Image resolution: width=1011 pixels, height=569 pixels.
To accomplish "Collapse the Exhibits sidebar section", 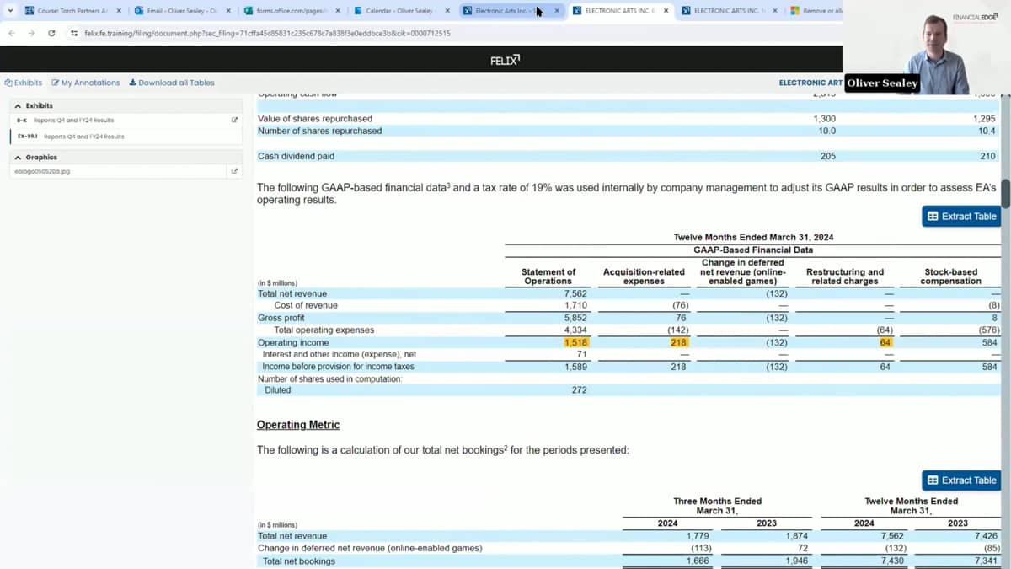I will (19, 105).
